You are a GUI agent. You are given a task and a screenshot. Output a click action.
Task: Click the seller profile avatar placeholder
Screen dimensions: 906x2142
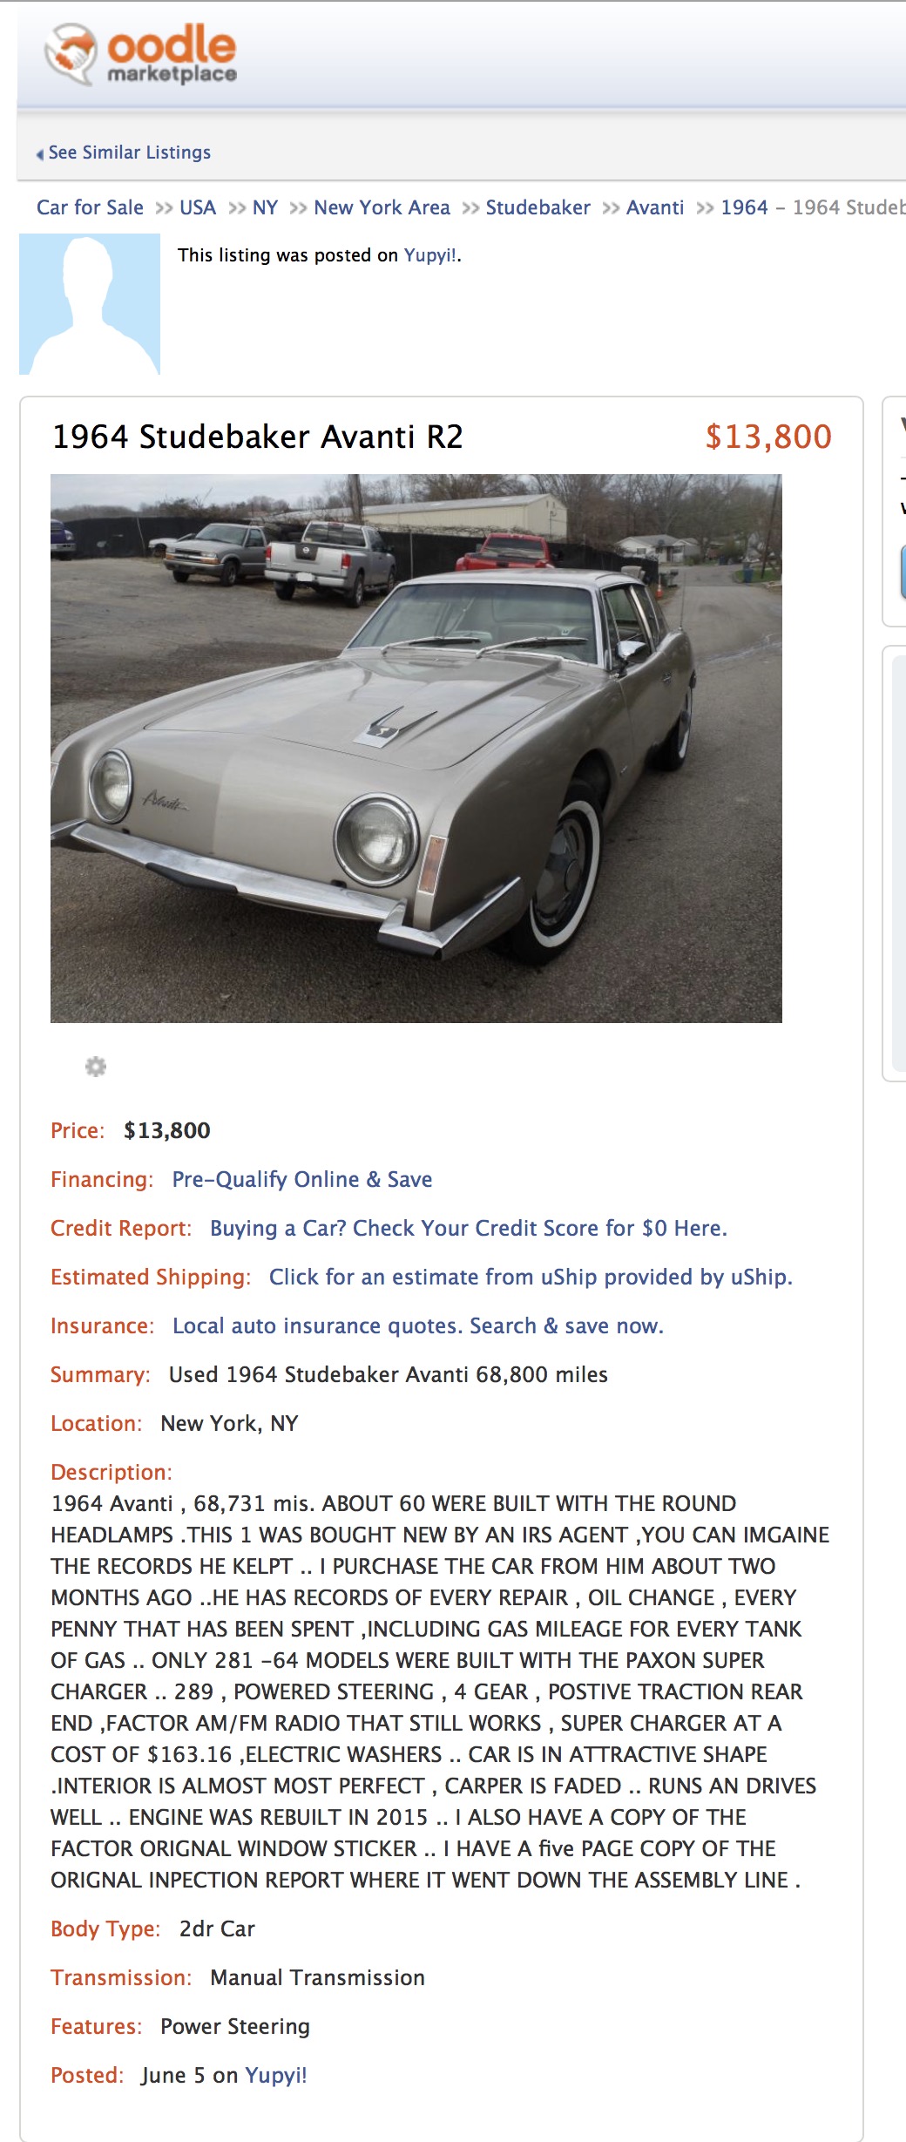(x=90, y=304)
